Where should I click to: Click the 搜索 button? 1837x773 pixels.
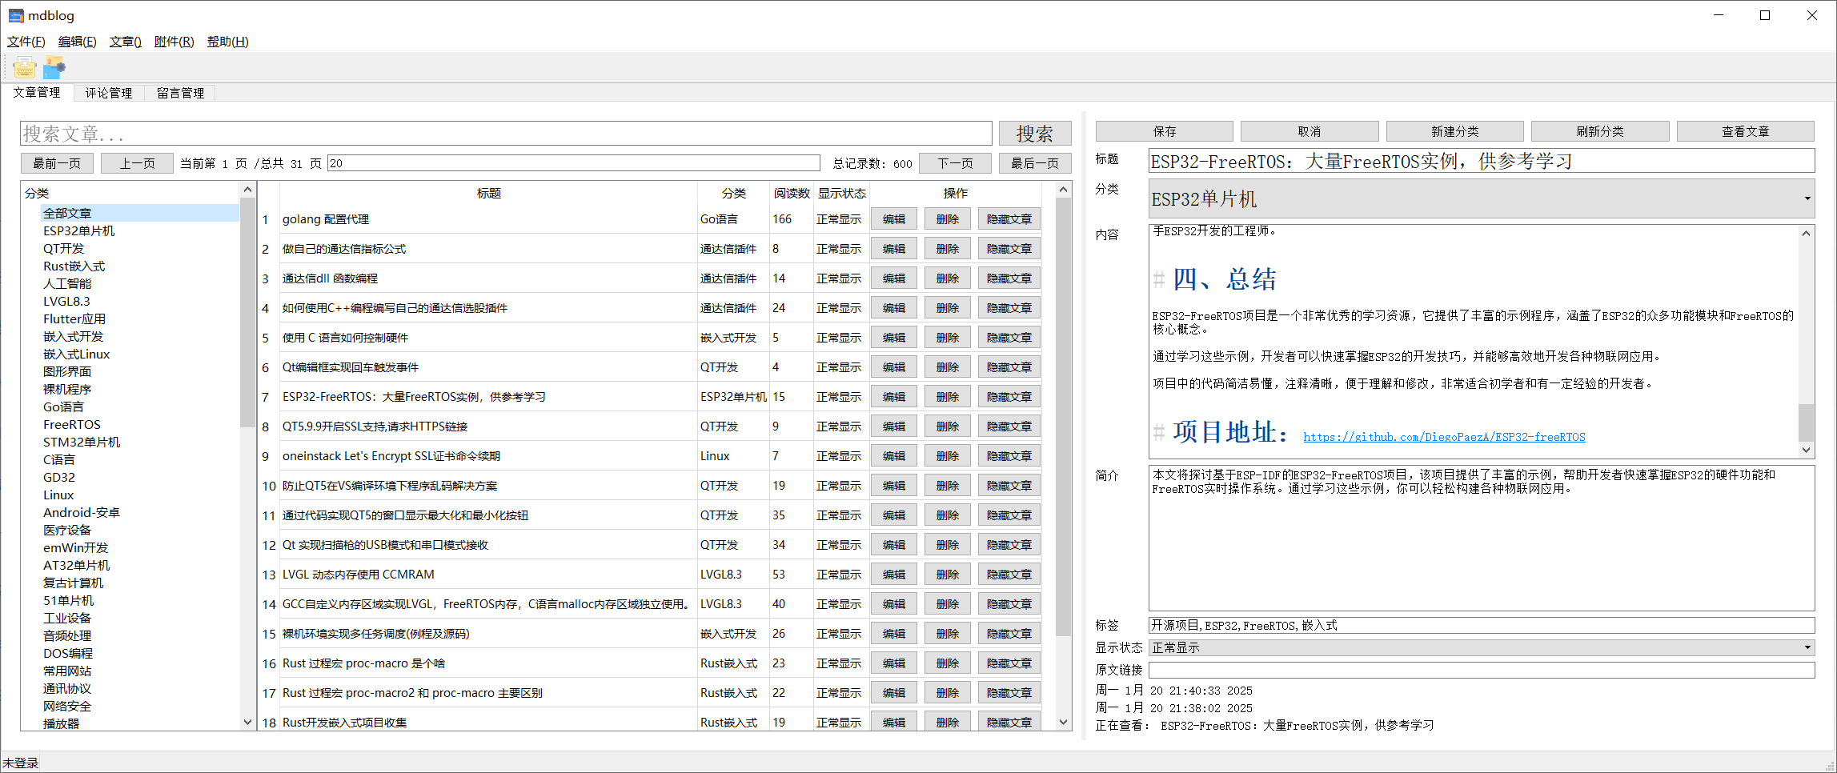1035,134
